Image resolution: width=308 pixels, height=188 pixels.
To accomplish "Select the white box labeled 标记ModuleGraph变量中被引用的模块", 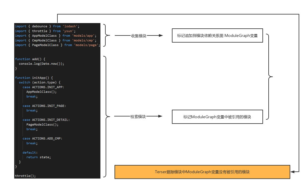I will [x=217, y=117].
